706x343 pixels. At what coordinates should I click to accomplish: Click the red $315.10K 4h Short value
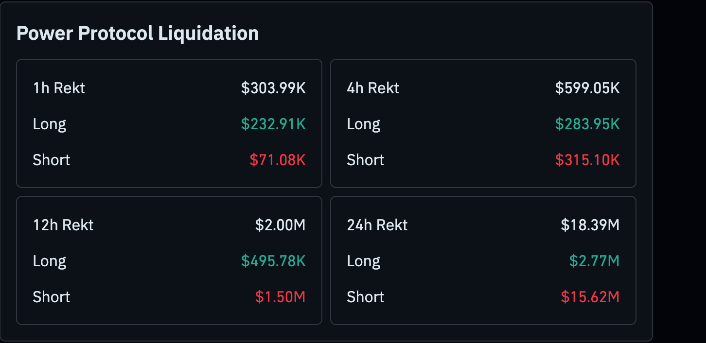click(x=587, y=160)
